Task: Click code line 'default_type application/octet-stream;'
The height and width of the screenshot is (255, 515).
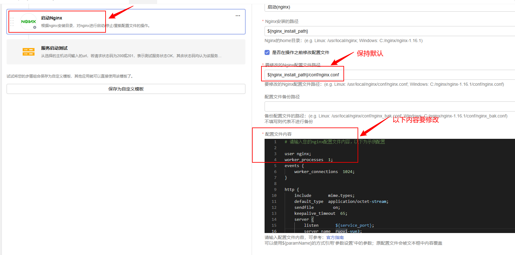Action: tap(341, 202)
